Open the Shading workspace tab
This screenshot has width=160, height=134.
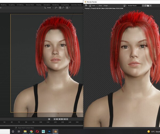tap(39, 5)
